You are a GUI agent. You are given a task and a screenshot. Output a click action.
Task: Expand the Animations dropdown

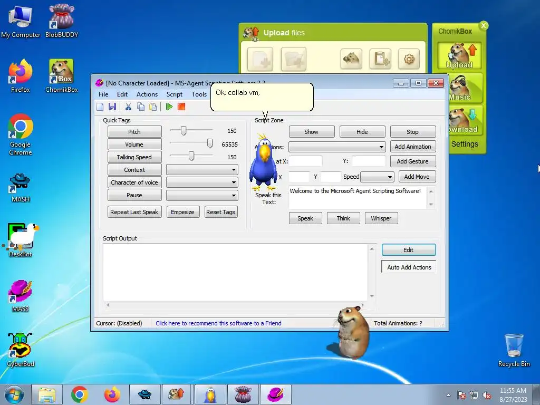337,147
